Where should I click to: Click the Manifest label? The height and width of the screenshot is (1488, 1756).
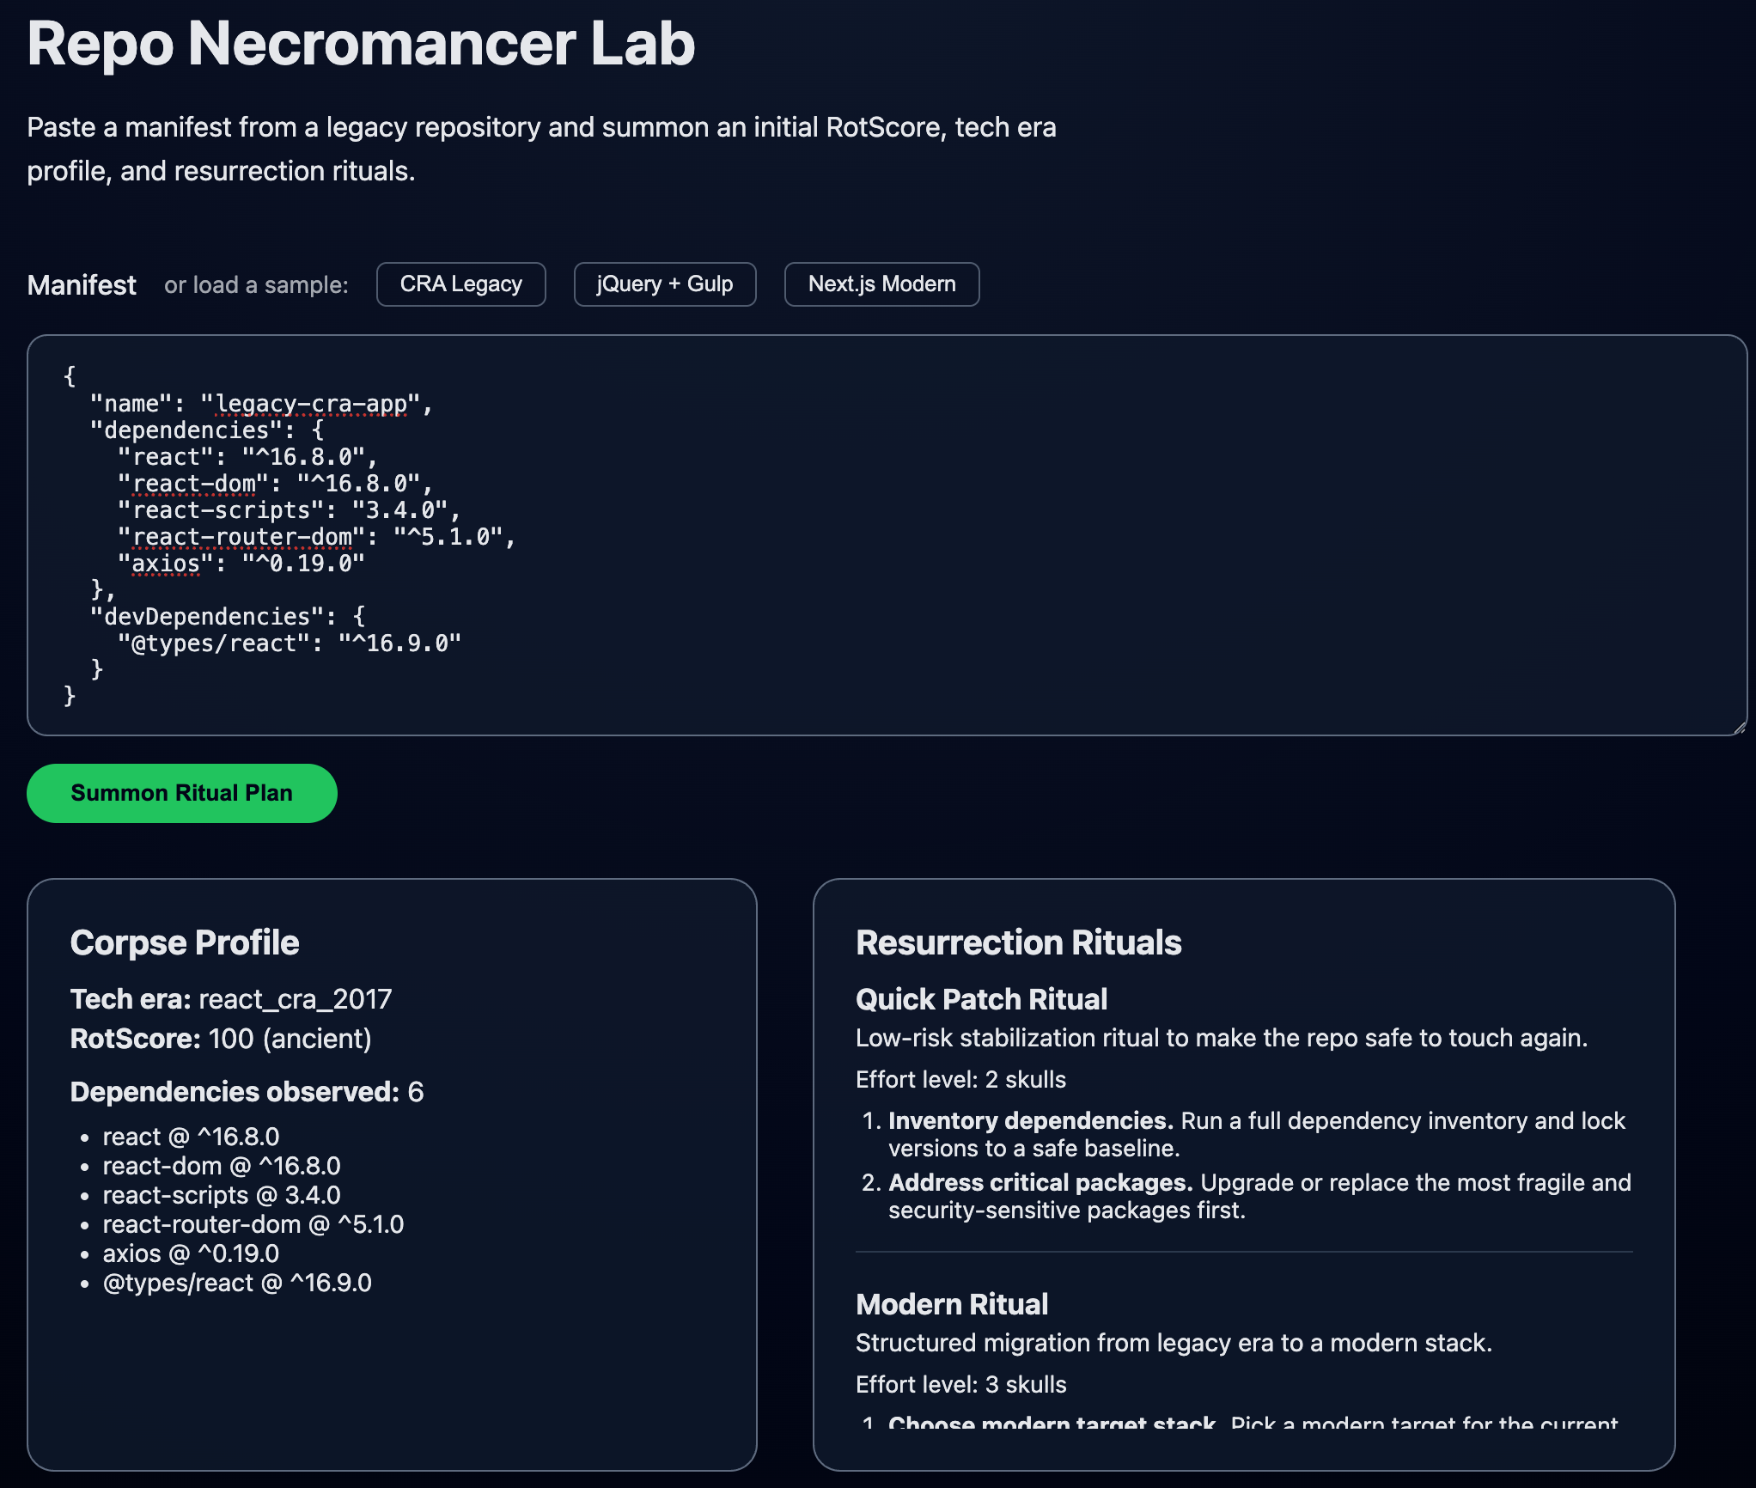82,285
